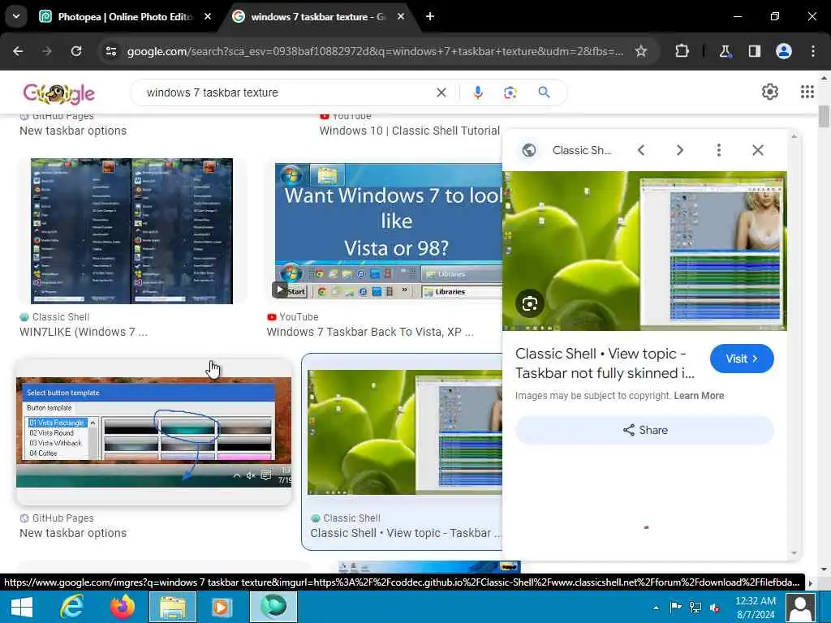Open the Chrome three-dot menu
The image size is (831, 623).
coord(813,51)
